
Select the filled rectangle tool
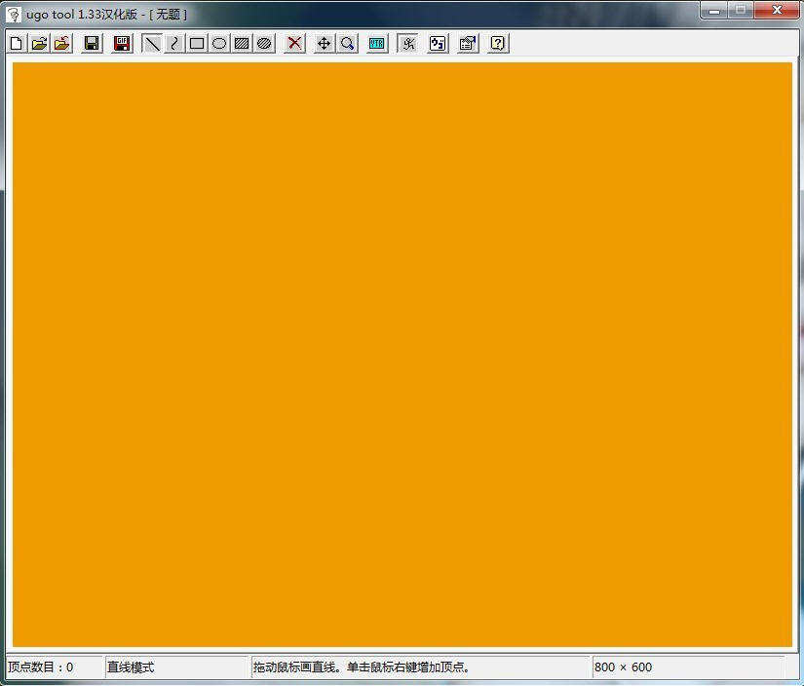(242, 44)
